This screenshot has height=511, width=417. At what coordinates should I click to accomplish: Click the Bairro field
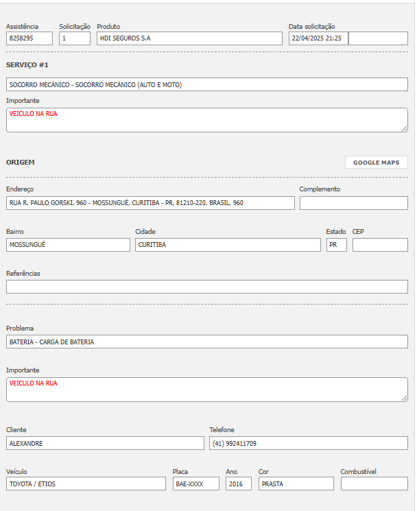click(68, 245)
